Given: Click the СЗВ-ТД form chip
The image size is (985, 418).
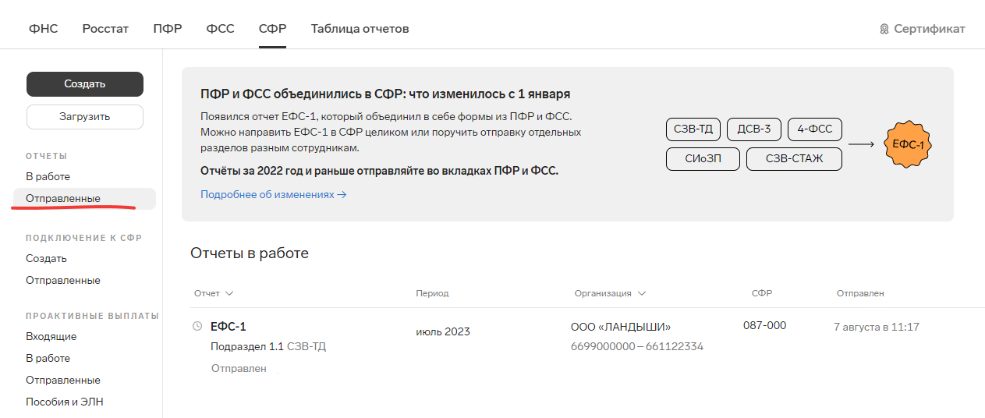Looking at the screenshot, I should 693,129.
